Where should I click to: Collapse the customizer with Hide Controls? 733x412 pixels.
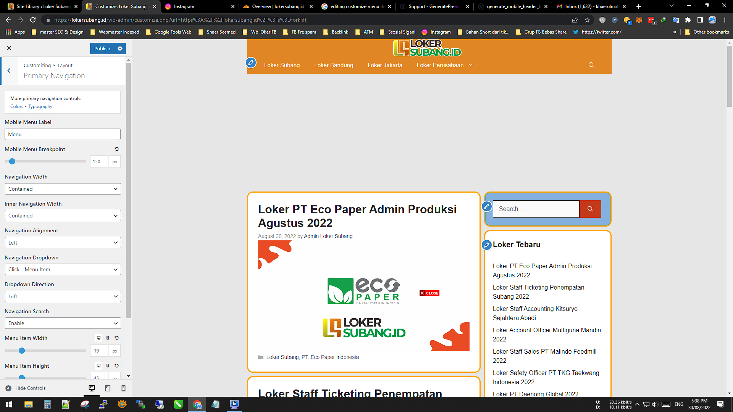(x=25, y=388)
